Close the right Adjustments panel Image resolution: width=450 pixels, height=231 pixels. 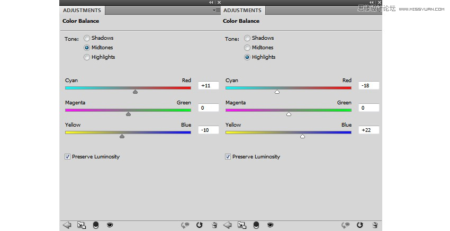(380, 2)
